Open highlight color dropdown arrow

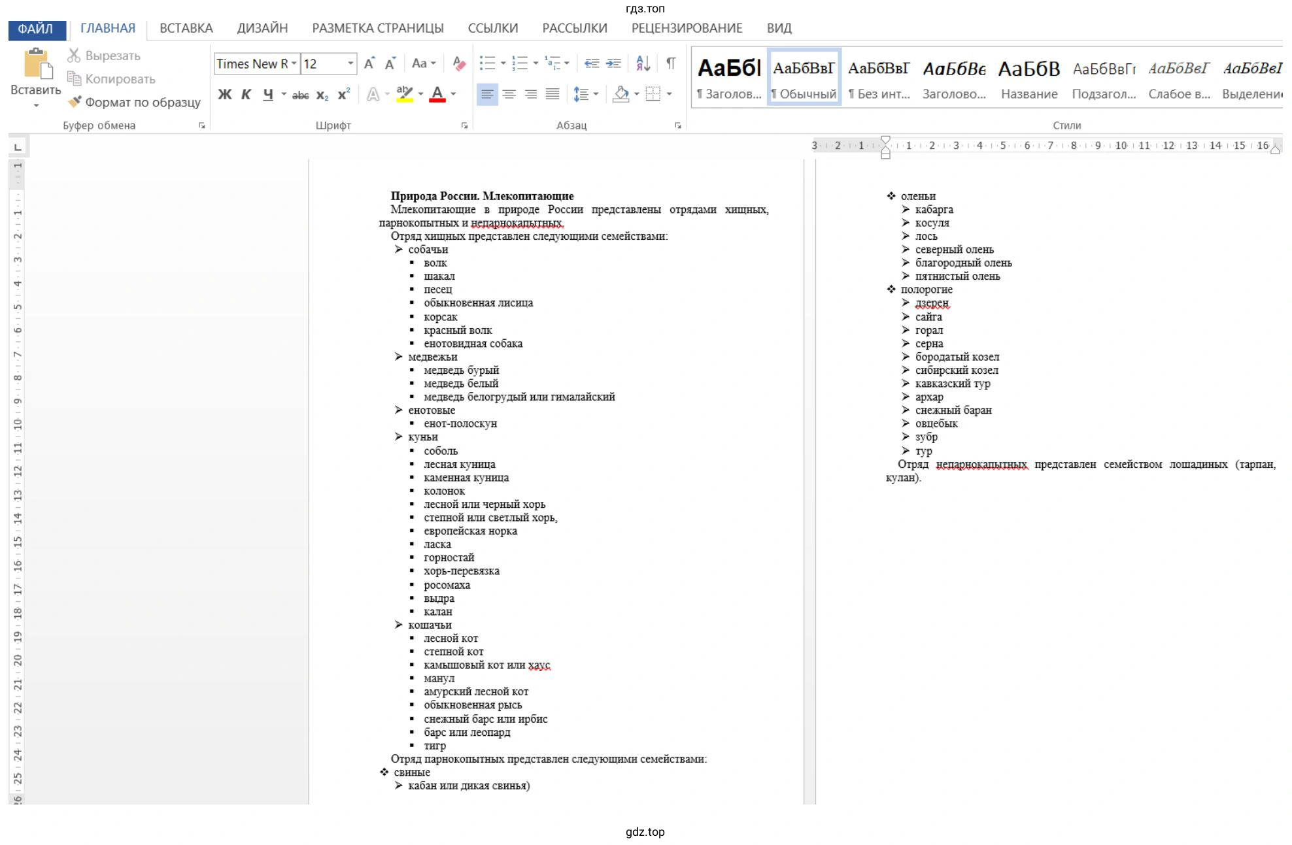[420, 94]
